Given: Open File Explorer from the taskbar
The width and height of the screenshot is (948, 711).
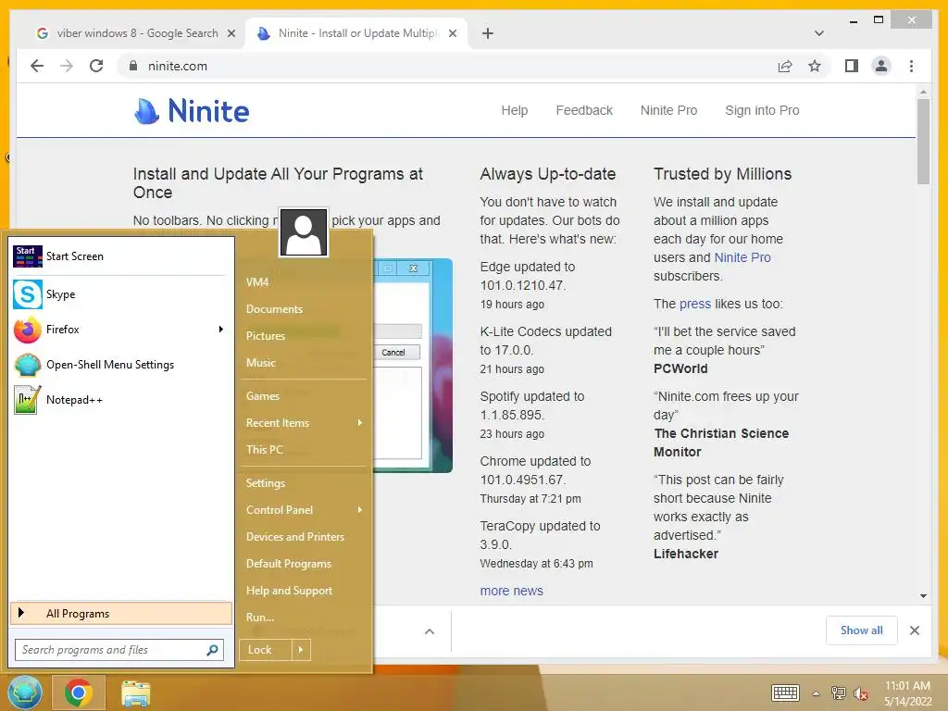Looking at the screenshot, I should tap(135, 693).
